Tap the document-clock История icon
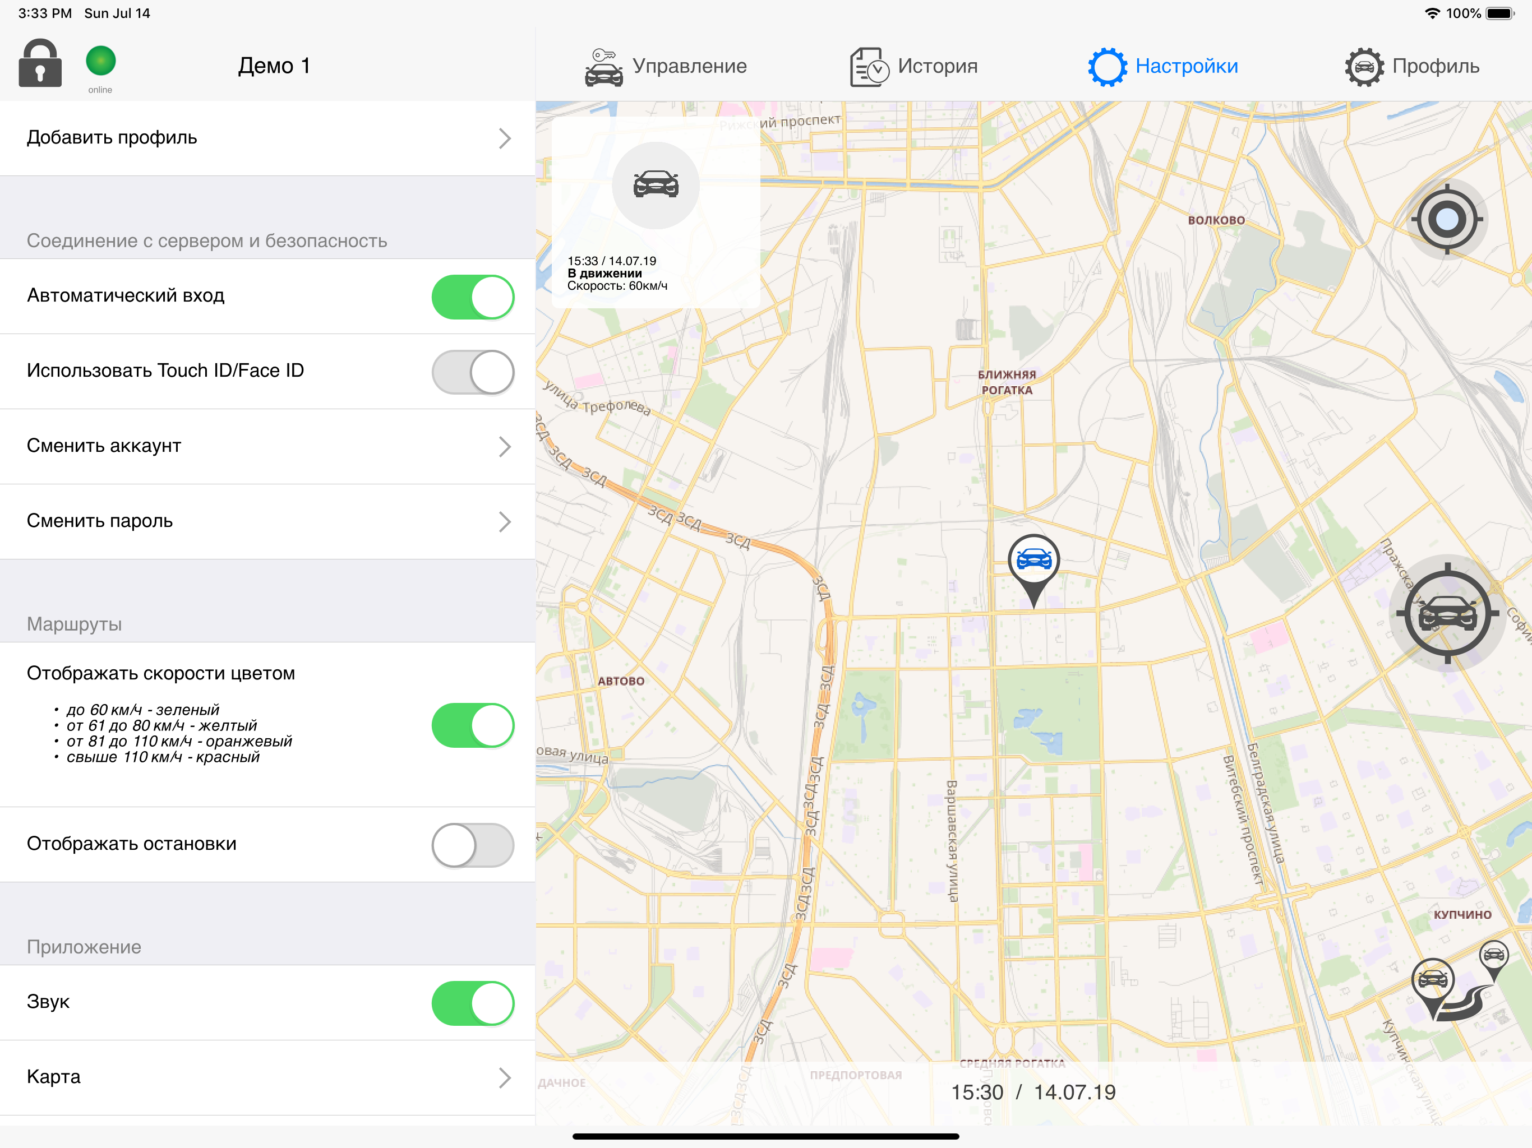 [x=870, y=67]
